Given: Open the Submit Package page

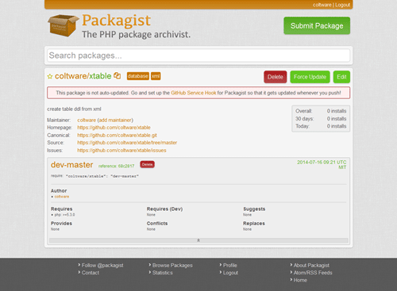Looking at the screenshot, I should 317,25.
